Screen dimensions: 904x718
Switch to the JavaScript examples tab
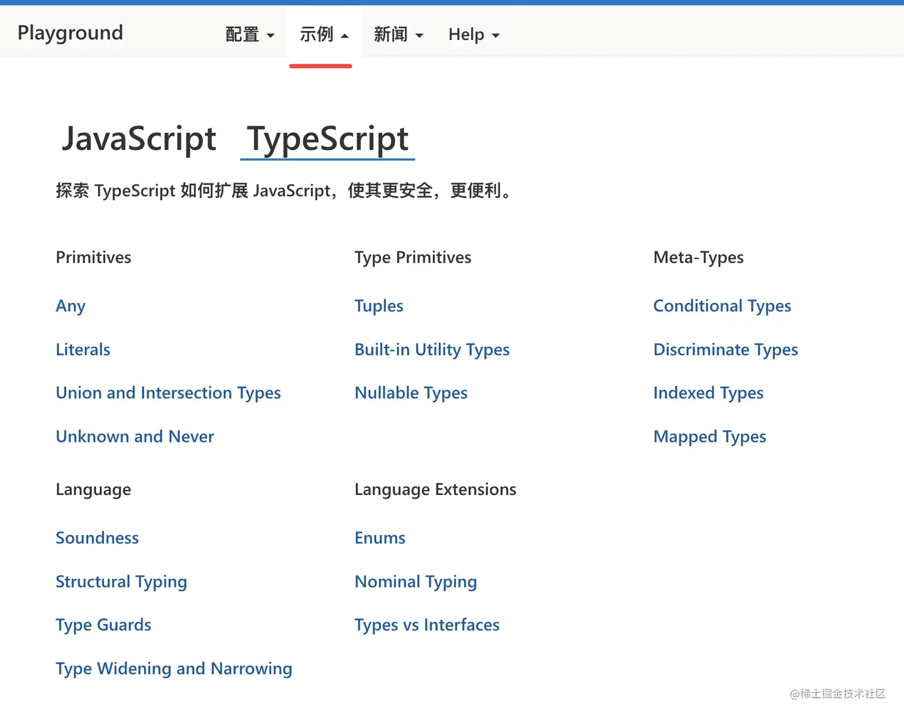pos(139,138)
